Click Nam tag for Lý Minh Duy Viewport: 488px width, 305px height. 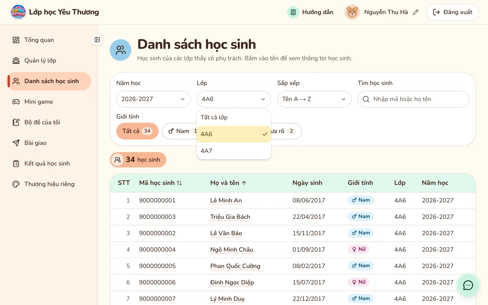[x=361, y=298]
